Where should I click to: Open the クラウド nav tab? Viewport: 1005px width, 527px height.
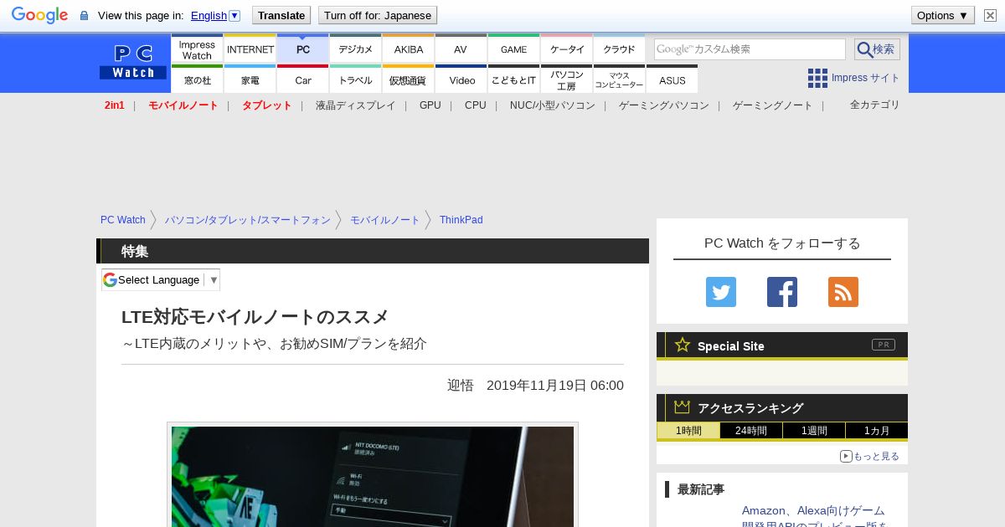click(x=620, y=49)
